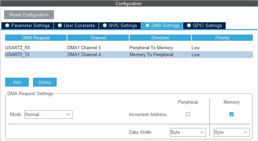Click green check icon on DMA Settings tab

coord(147,26)
